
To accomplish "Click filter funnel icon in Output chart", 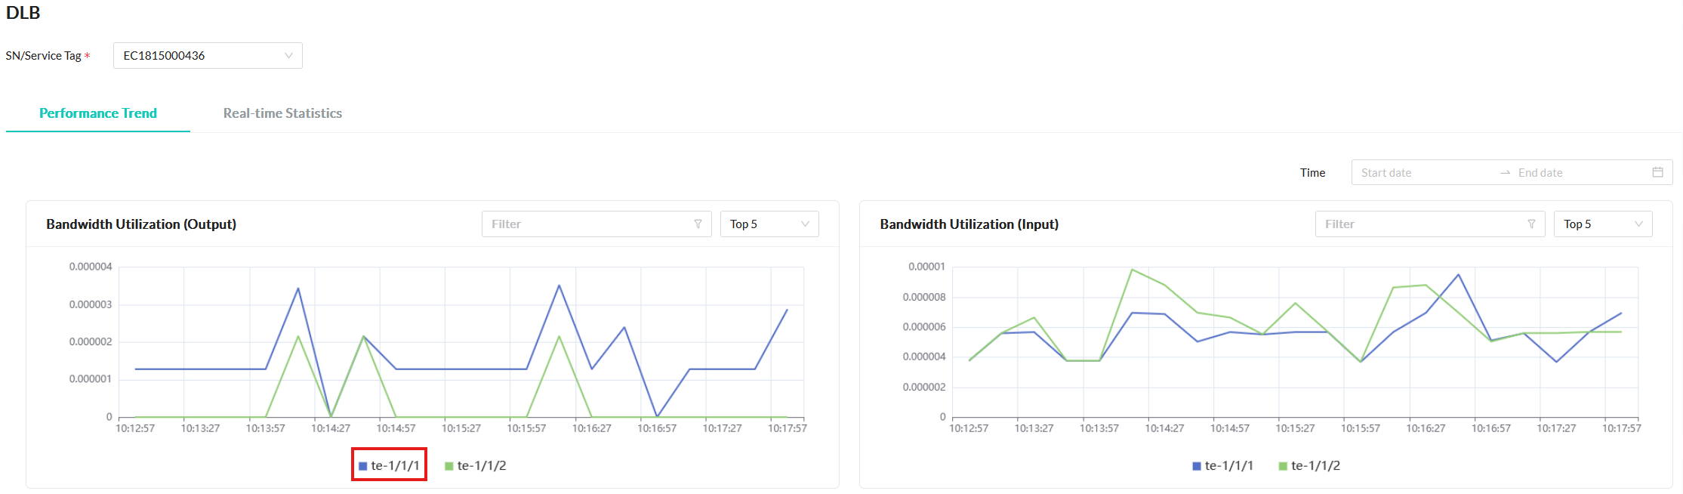I will (x=698, y=224).
